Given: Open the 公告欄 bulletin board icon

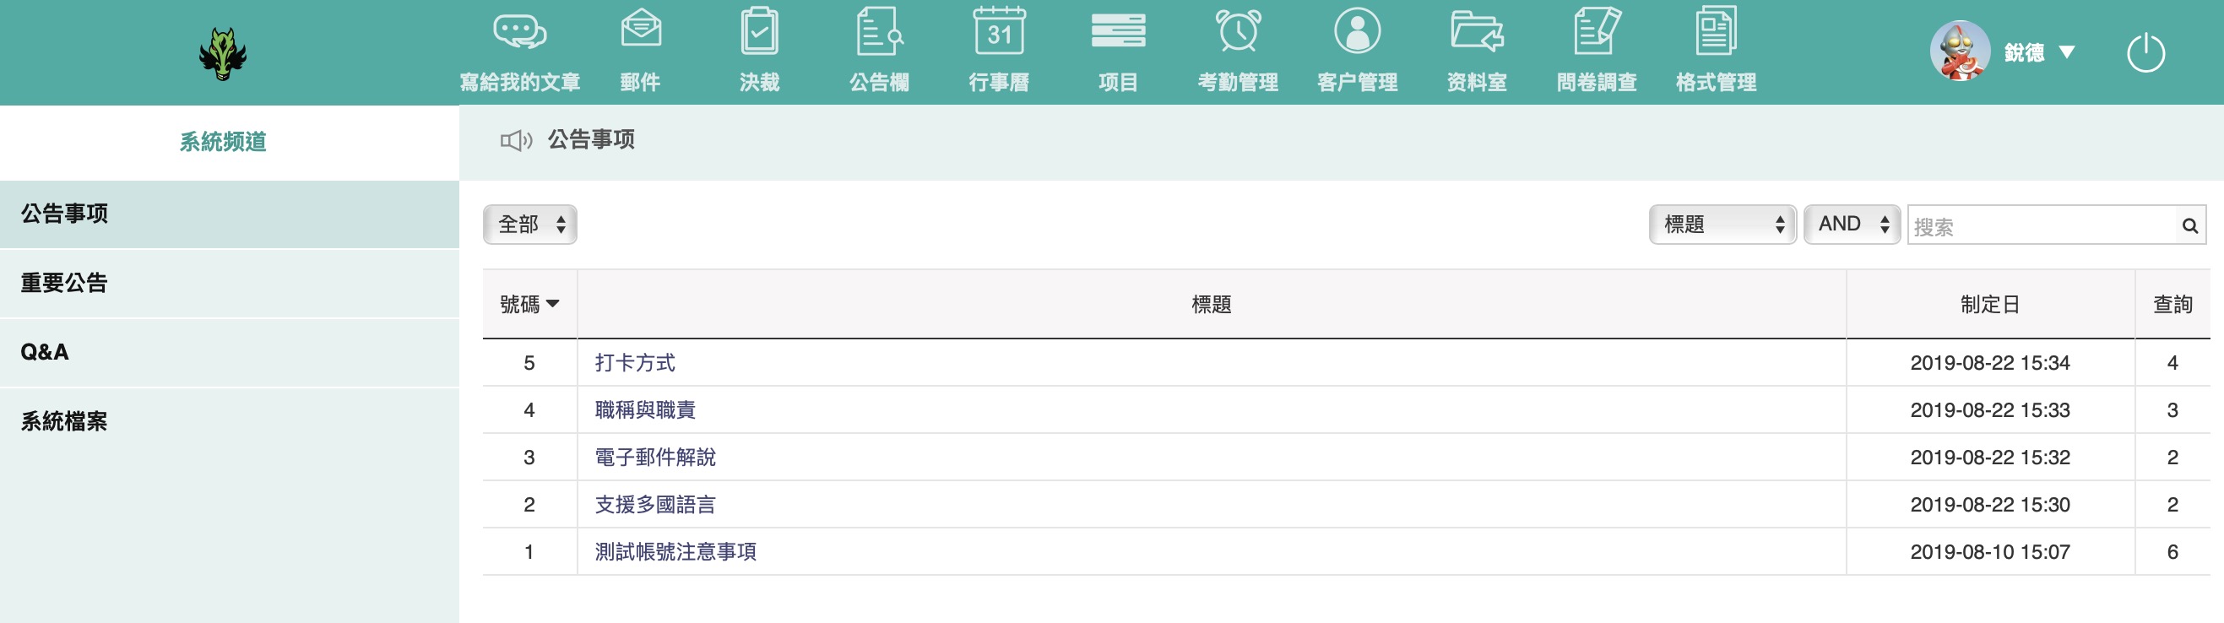Looking at the screenshot, I should (879, 31).
